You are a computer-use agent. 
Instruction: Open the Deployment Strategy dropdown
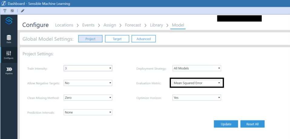coord(197,68)
